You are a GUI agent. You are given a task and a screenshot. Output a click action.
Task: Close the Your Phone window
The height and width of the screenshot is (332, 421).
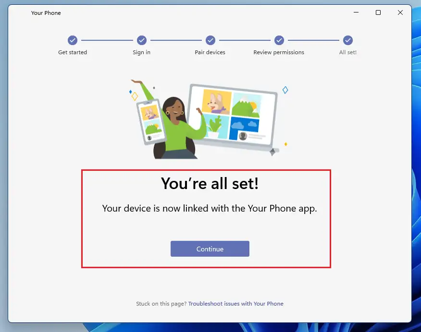pos(400,12)
